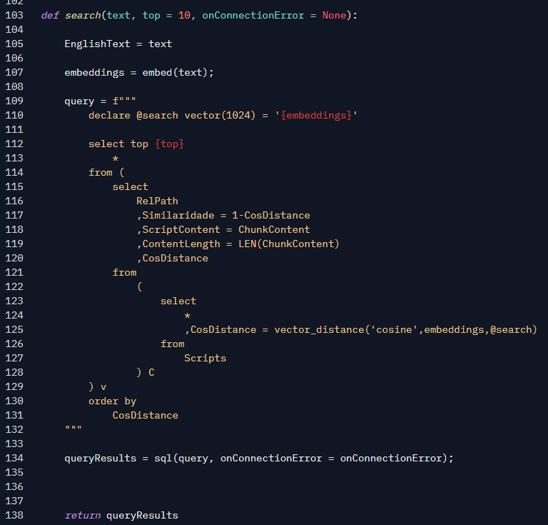Click @search argument on line 125

pos(510,329)
